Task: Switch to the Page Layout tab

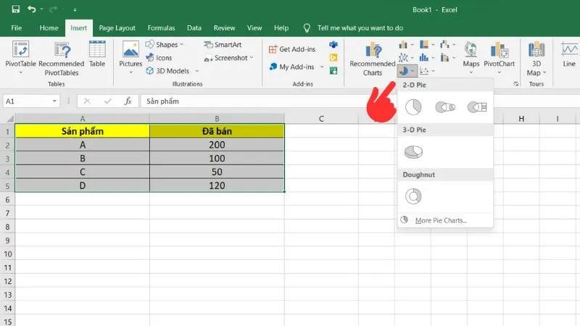Action: click(117, 28)
